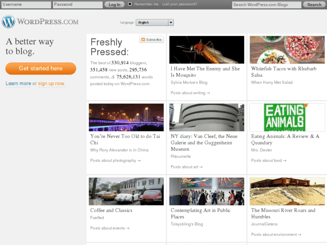Open Posts about events link

point(110,228)
